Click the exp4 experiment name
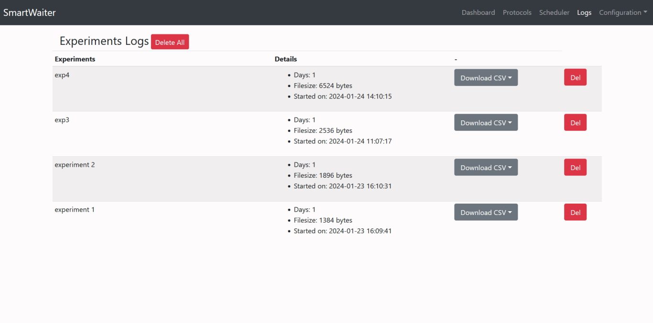Image resolution: width=653 pixels, height=323 pixels. [x=62, y=75]
